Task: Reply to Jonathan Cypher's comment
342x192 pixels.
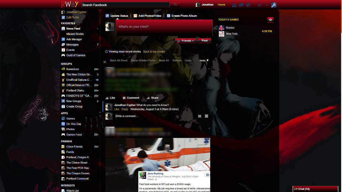Action: tap(125, 109)
